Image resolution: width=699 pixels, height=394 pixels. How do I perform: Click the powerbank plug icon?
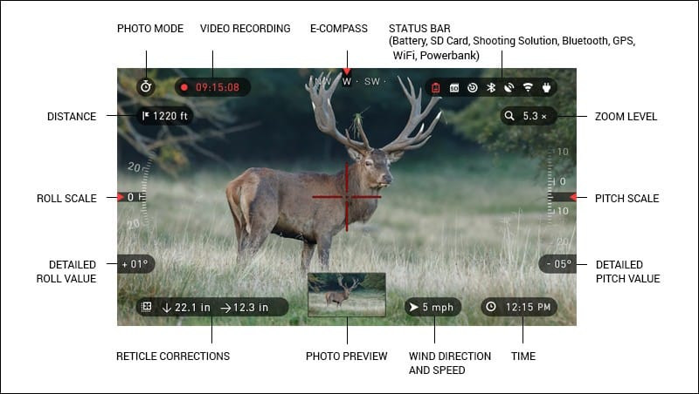coord(547,87)
